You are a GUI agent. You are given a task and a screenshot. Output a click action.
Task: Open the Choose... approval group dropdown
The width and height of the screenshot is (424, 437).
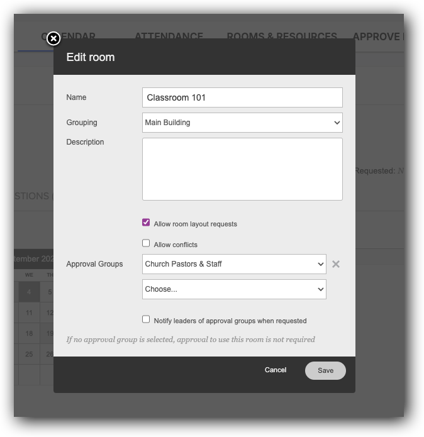(234, 289)
